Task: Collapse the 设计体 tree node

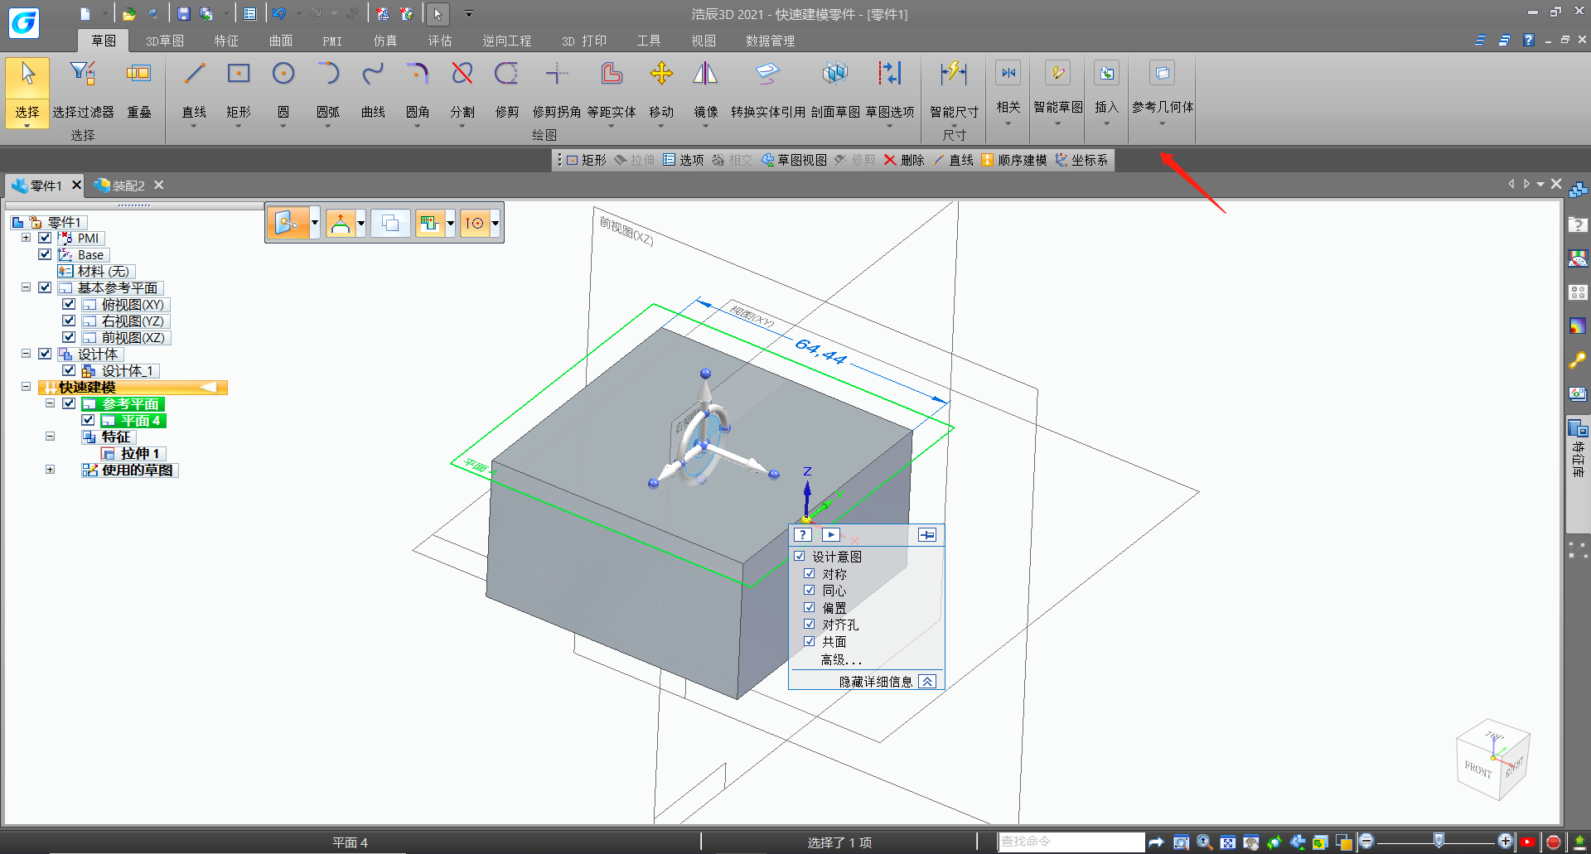Action: point(26,354)
